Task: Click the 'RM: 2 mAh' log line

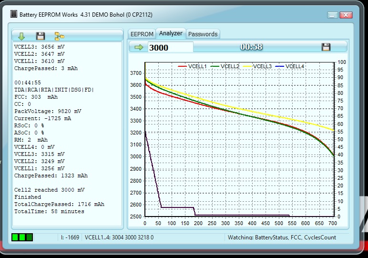Action: coord(31,140)
